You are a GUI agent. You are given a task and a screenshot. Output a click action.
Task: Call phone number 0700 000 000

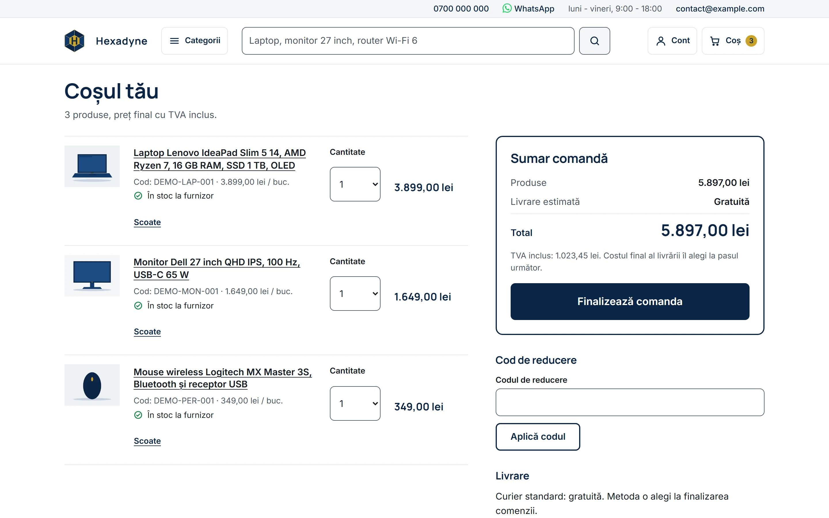tap(461, 9)
